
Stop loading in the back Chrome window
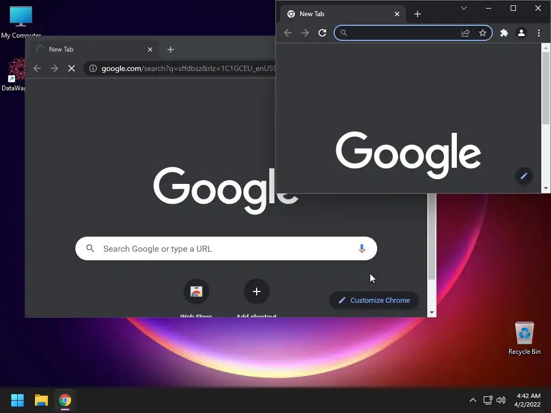(x=72, y=68)
